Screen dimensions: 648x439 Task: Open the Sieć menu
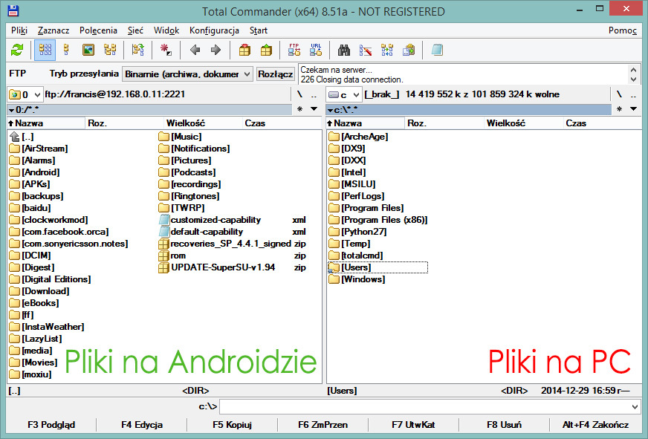click(x=135, y=30)
